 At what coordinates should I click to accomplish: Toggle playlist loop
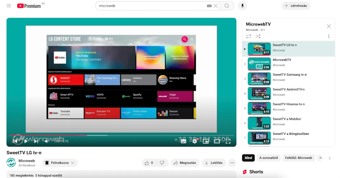[249, 36]
